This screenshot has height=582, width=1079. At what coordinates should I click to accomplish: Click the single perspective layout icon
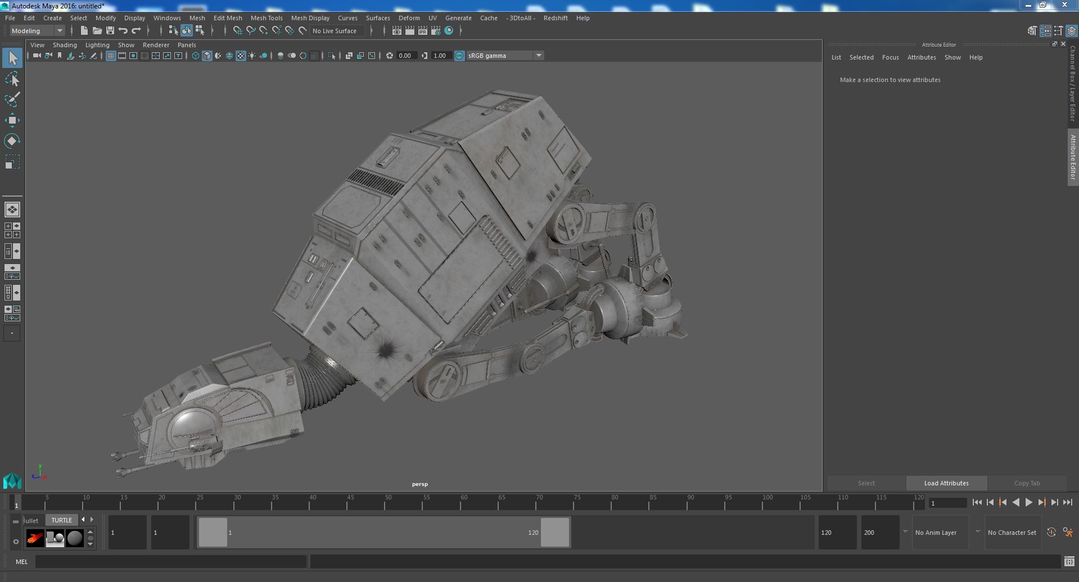pos(12,210)
